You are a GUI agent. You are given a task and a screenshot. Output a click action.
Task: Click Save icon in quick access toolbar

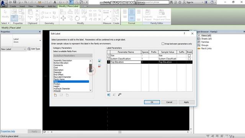click(x=15, y=2)
